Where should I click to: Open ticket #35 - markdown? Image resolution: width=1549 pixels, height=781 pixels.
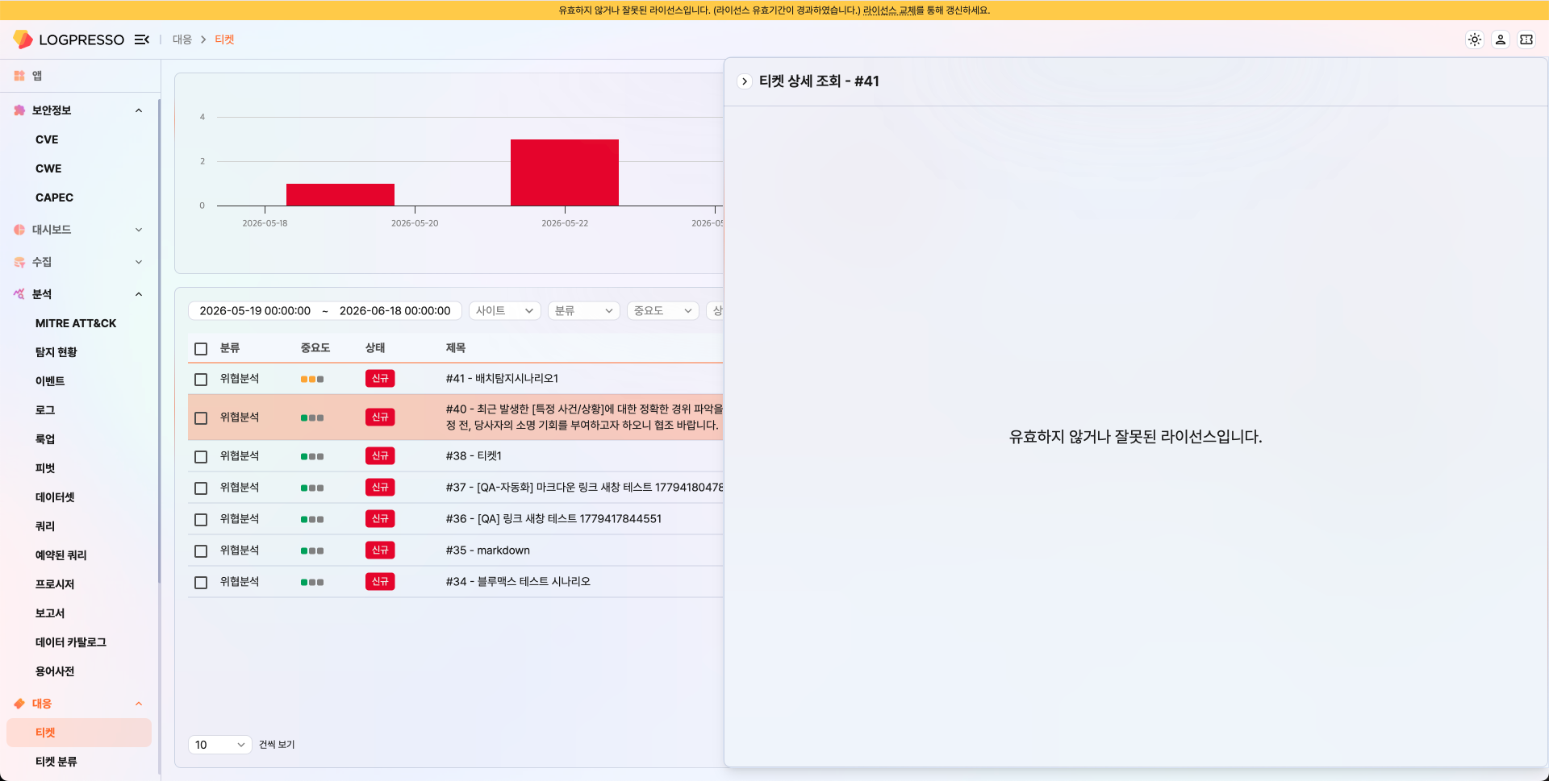tap(488, 550)
